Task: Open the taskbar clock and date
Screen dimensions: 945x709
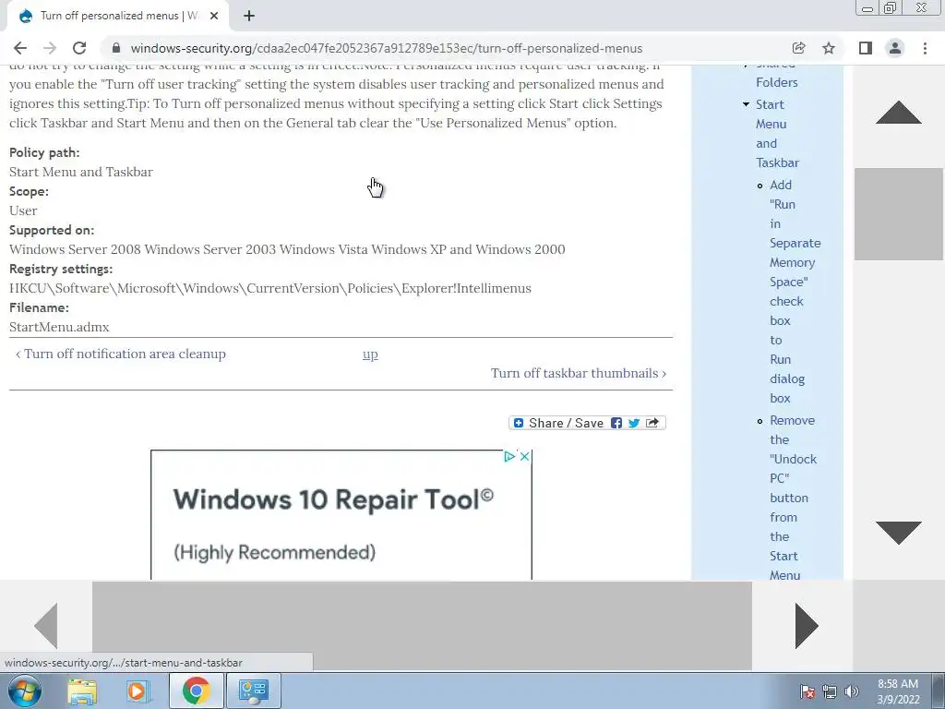Action: pos(898,691)
